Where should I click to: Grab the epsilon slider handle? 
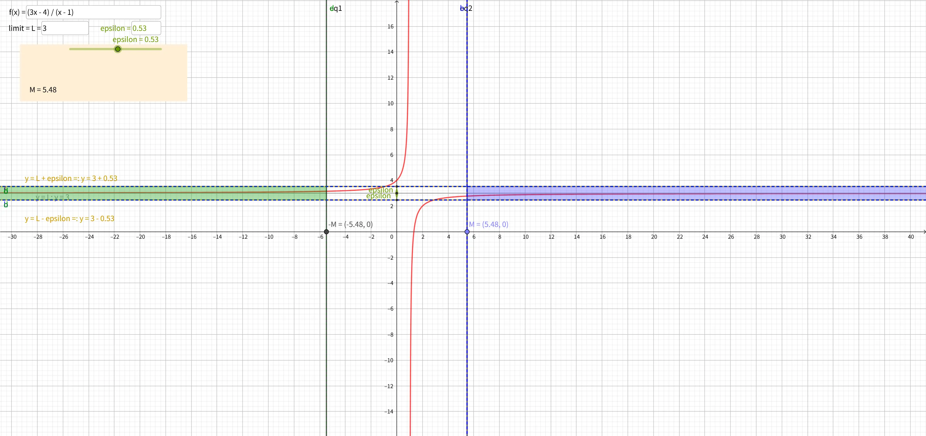pyautogui.click(x=118, y=49)
